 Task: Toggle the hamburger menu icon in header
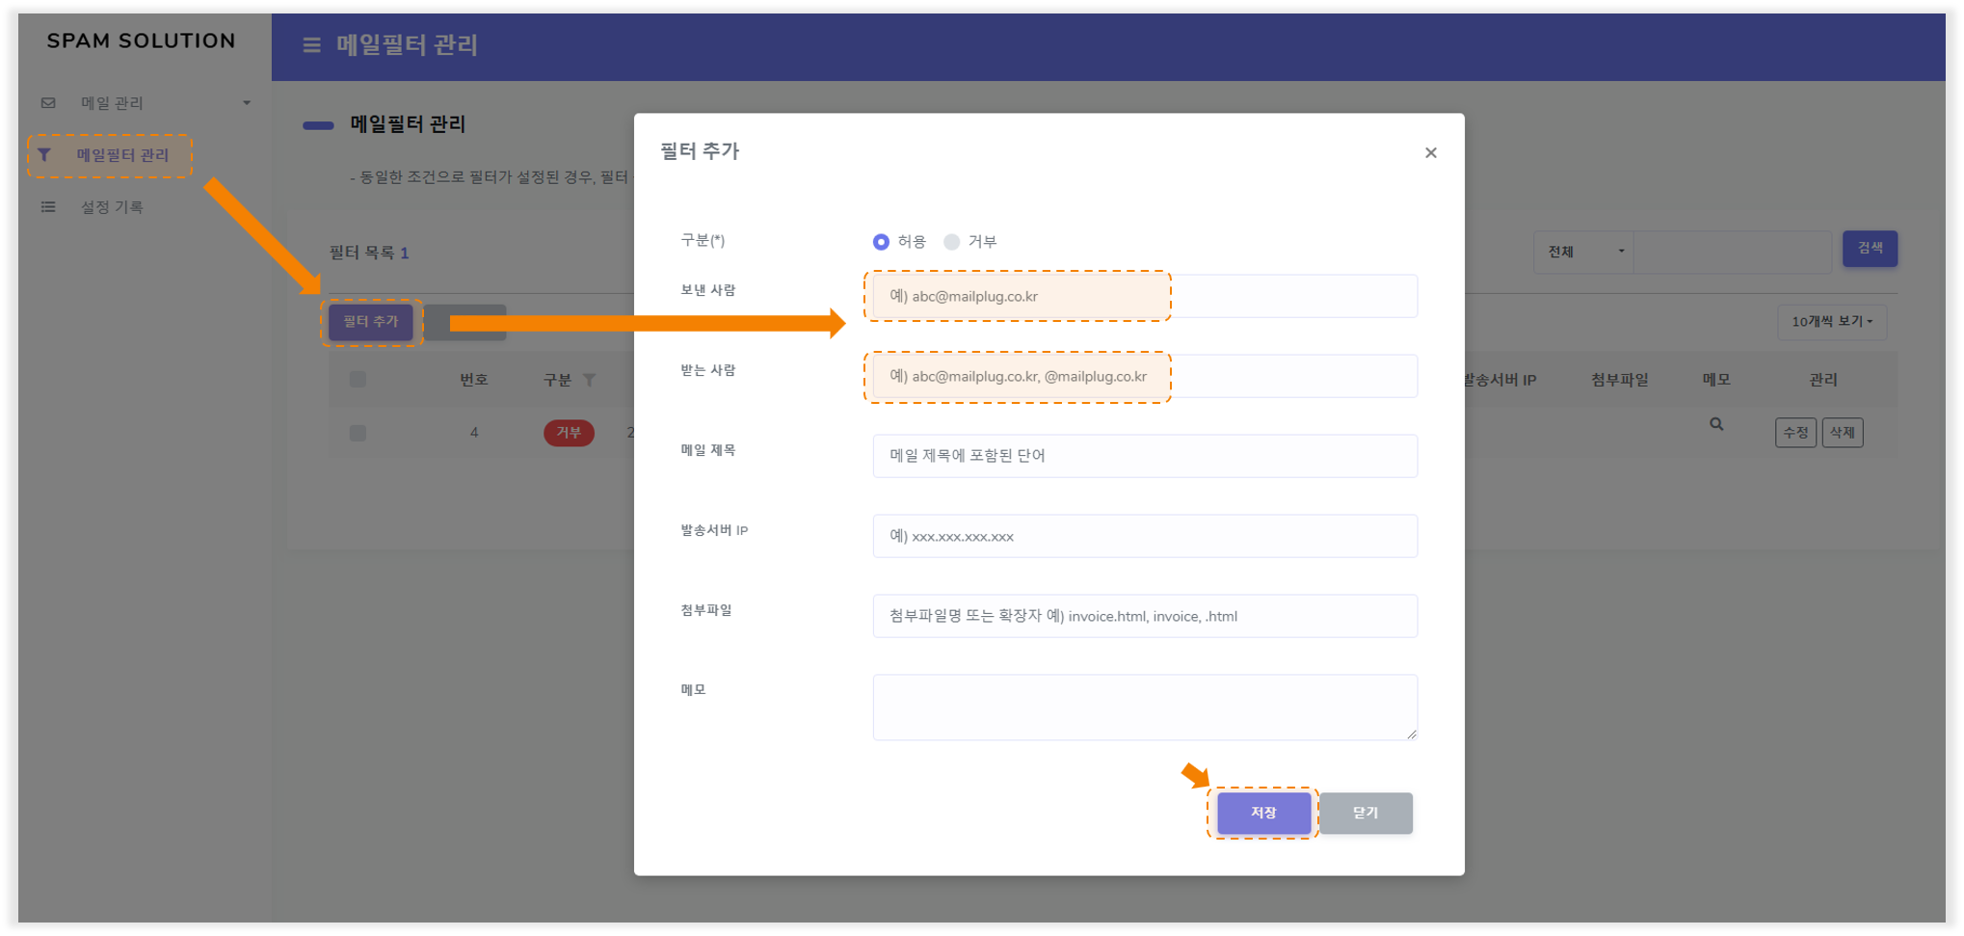[311, 45]
